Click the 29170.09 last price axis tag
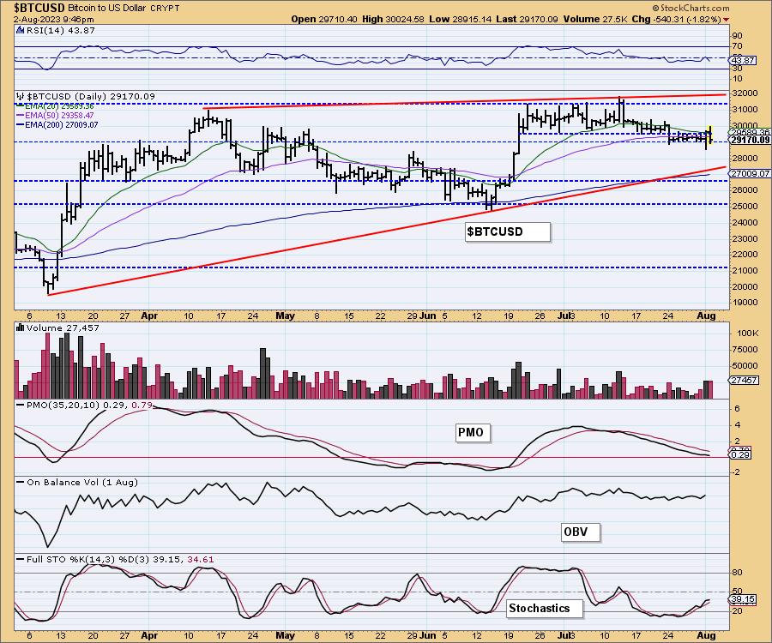 pos(750,141)
